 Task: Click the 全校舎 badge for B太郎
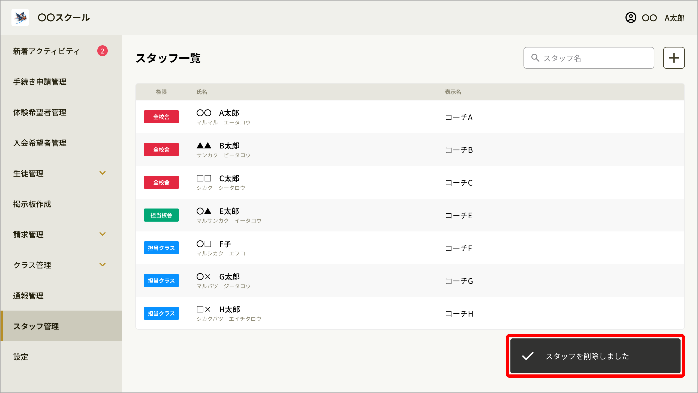pos(161,150)
